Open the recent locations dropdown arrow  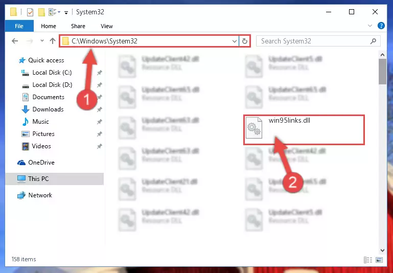click(42, 40)
